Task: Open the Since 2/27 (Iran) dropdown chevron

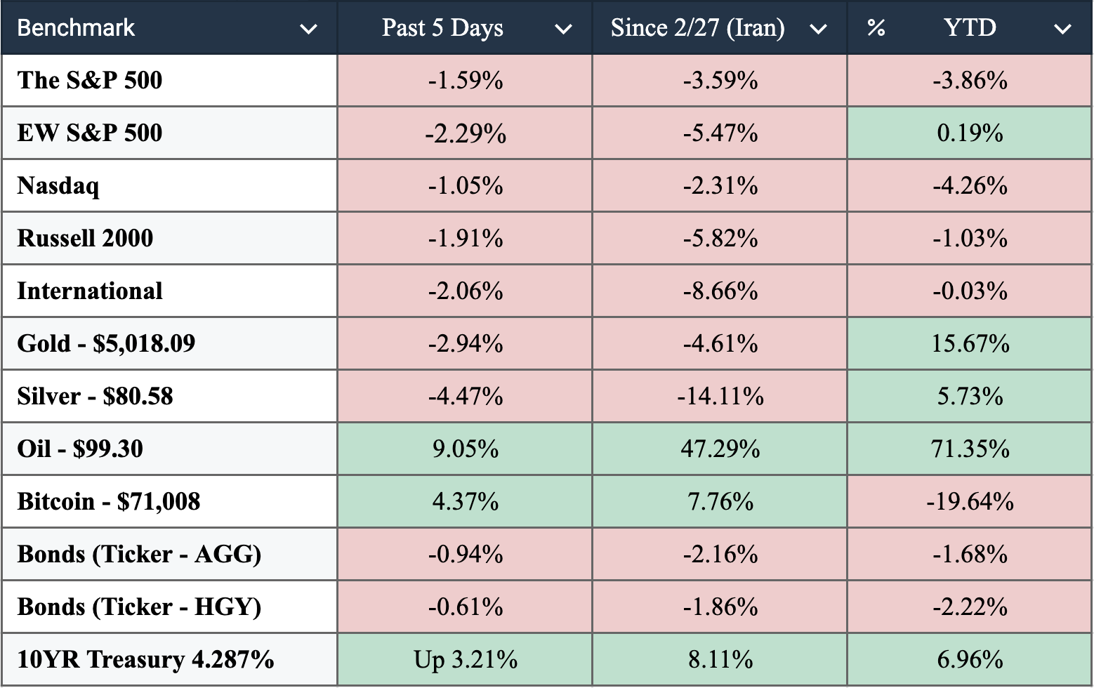Action: (818, 29)
